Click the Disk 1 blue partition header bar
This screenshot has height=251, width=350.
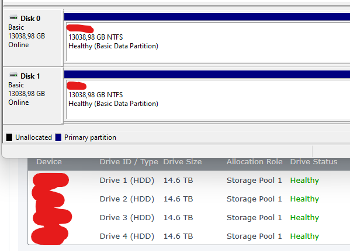[x=207, y=75]
